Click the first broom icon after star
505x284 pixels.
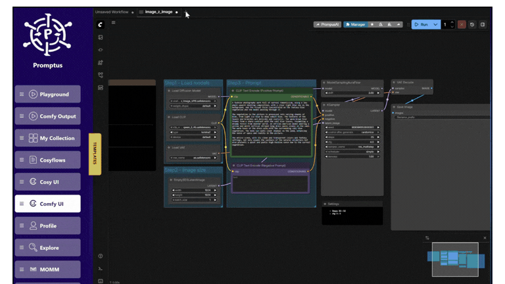click(x=381, y=24)
